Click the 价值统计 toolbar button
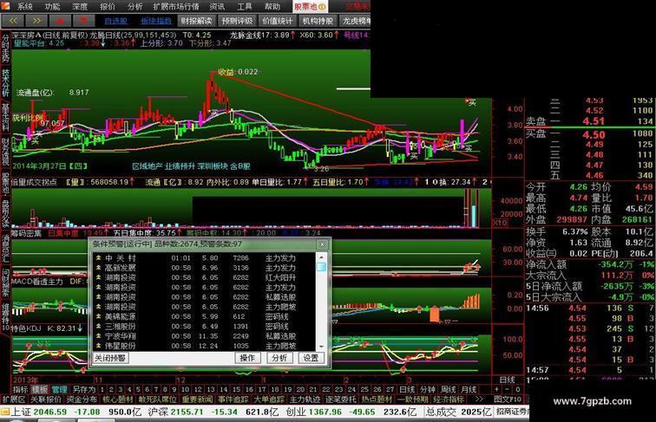Screen dimensions: 656x422 click(278, 21)
